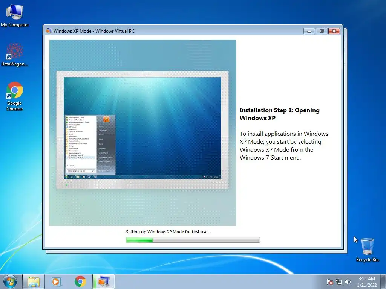
Task: Minimize the Windows XP Mode window
Action: coord(309,31)
